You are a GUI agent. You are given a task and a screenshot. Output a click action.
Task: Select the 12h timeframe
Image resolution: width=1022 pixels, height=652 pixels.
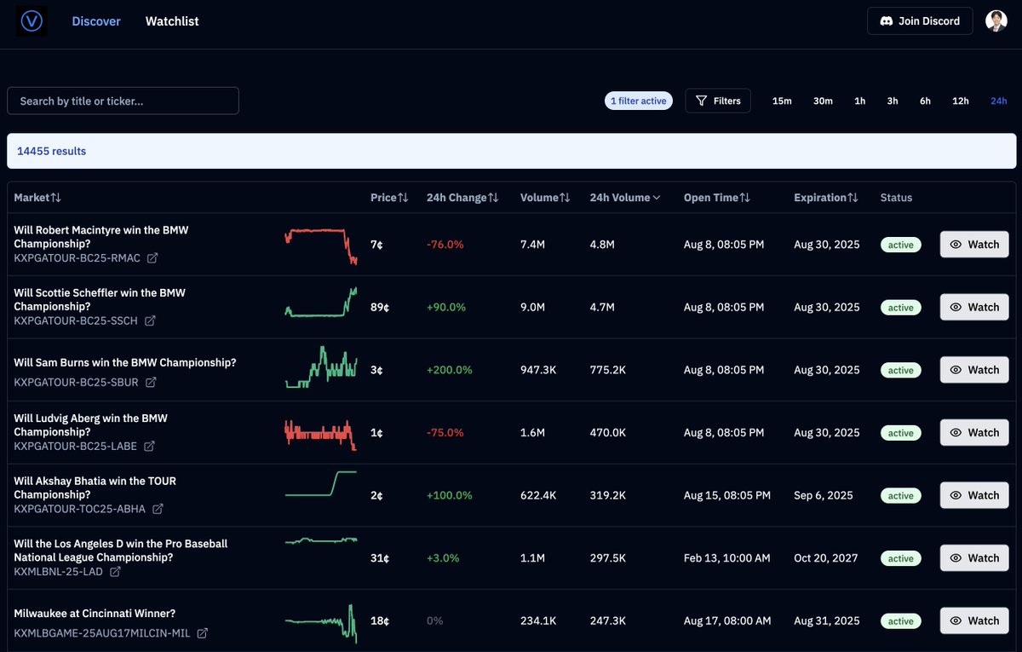click(961, 101)
